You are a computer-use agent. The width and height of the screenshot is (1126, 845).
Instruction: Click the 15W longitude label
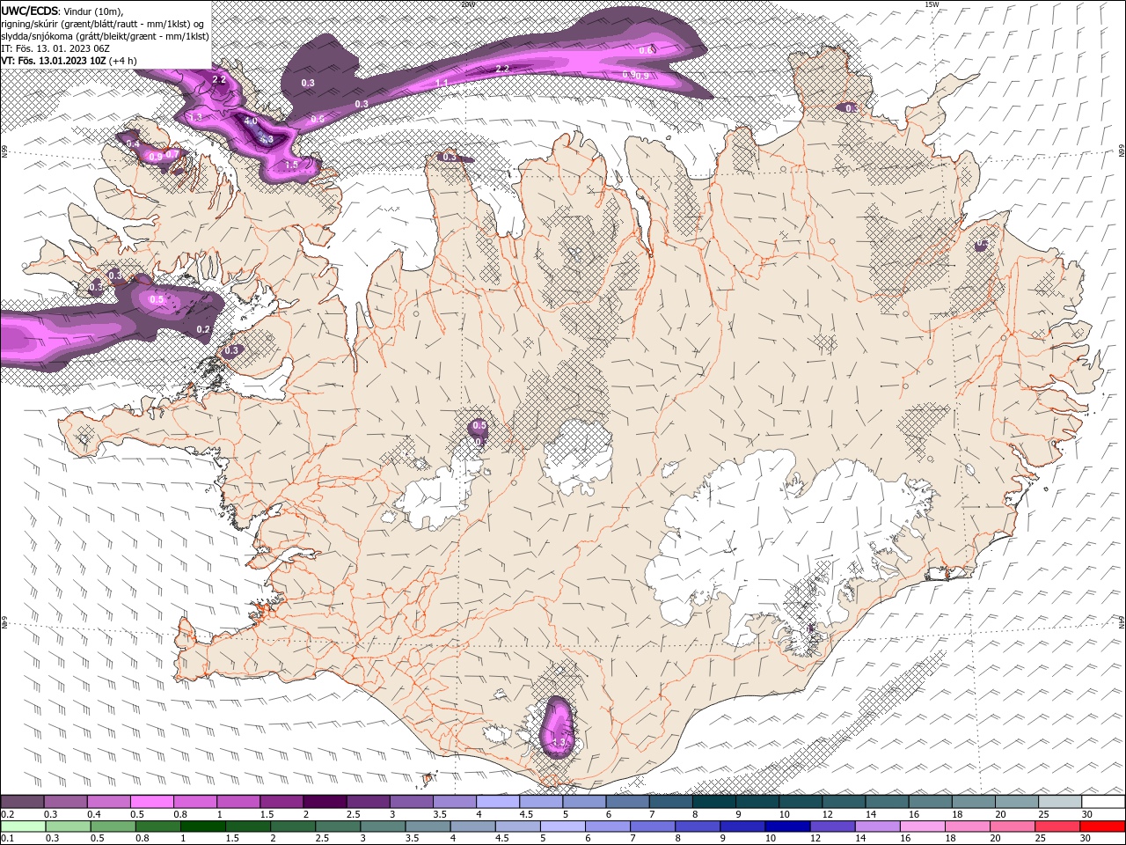point(932,4)
